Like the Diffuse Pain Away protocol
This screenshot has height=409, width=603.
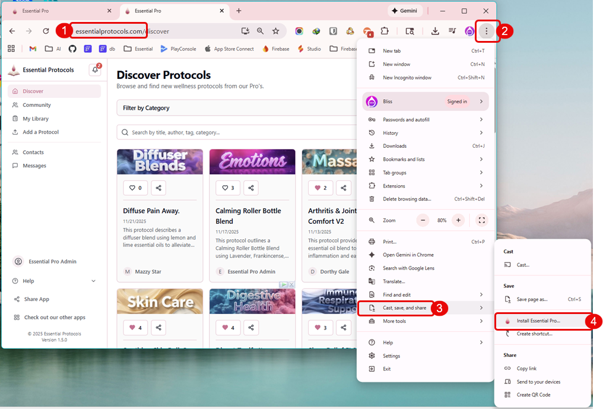135,188
